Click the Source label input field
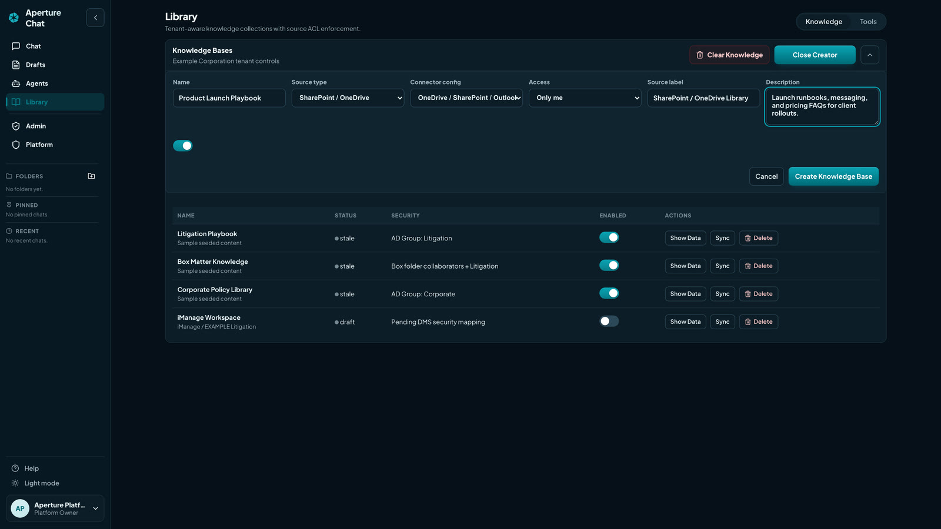 (703, 98)
